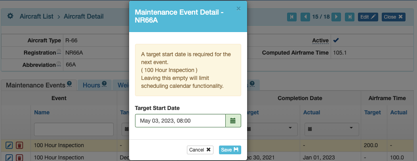Viewport: 417px width, 161px height.
Task: Toggle the Active checkmark
Action: click(x=336, y=40)
